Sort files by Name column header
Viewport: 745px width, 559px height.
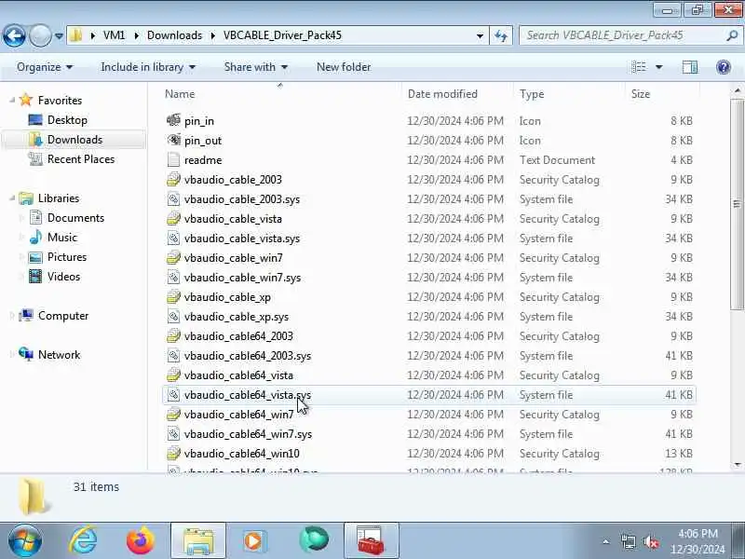click(x=180, y=94)
